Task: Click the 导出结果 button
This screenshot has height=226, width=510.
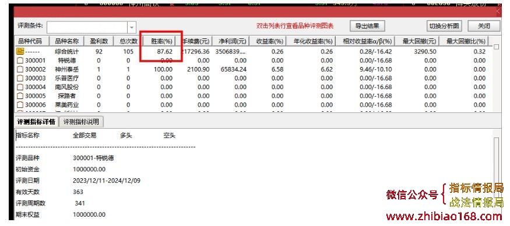Action: tap(367, 26)
